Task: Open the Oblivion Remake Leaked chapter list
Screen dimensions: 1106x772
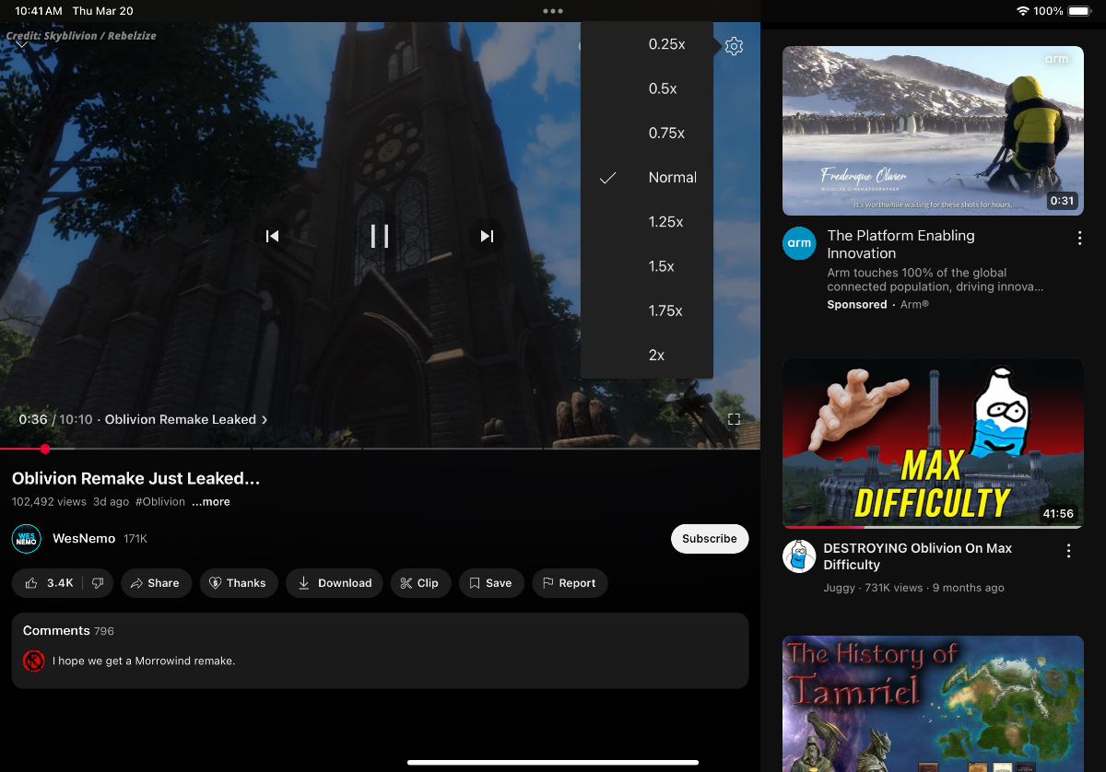Action: [186, 419]
